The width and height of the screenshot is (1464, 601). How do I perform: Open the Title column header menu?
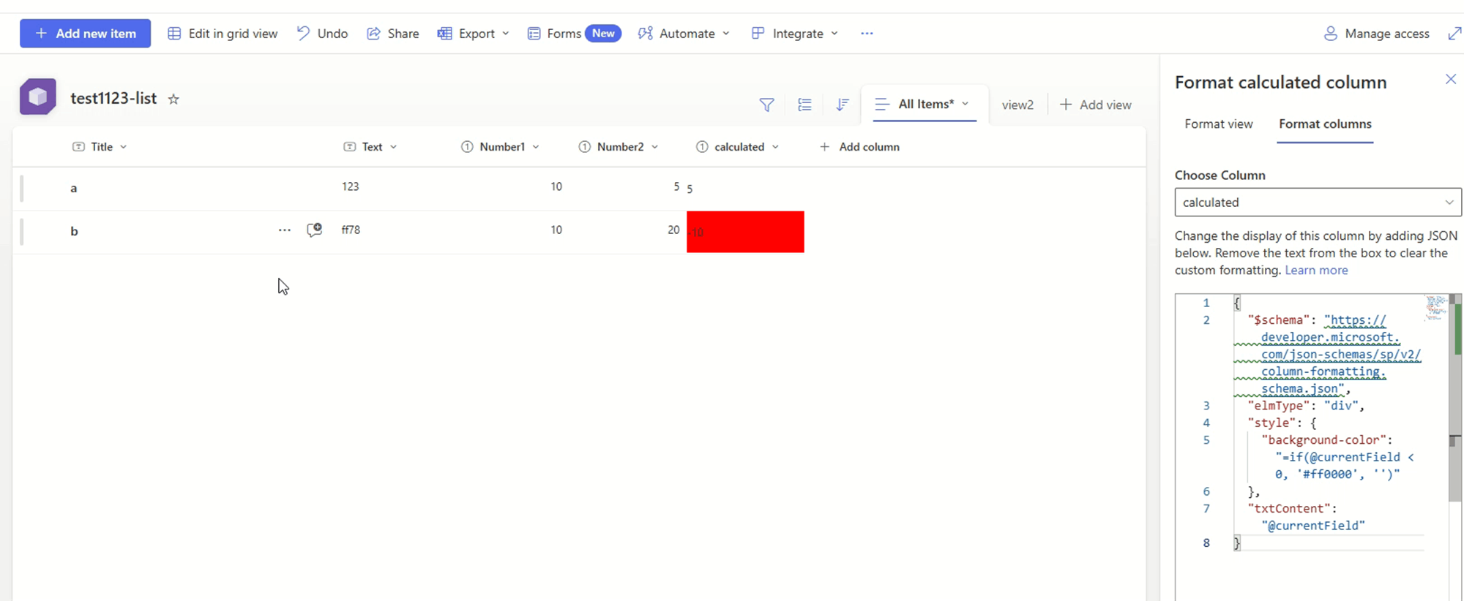[x=100, y=147]
